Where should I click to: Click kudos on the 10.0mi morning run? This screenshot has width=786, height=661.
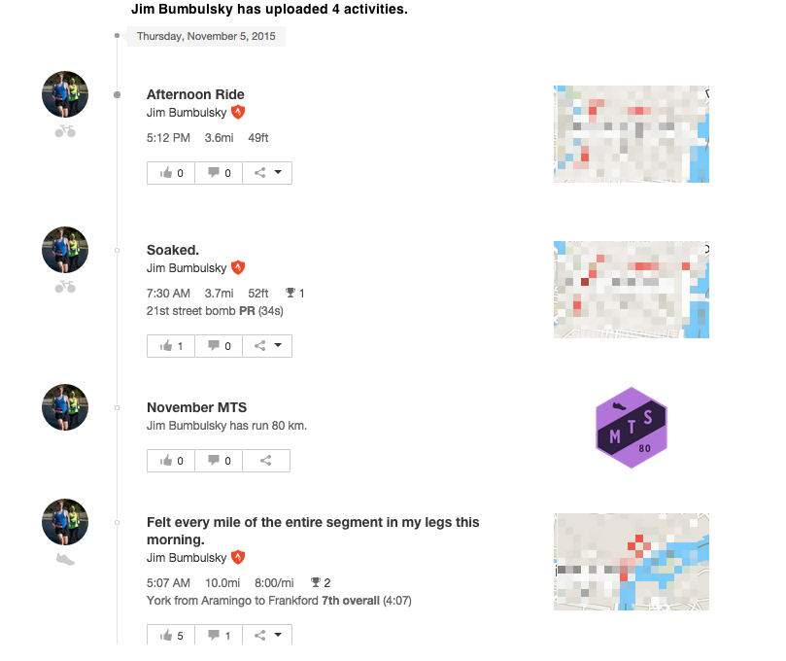[171, 635]
